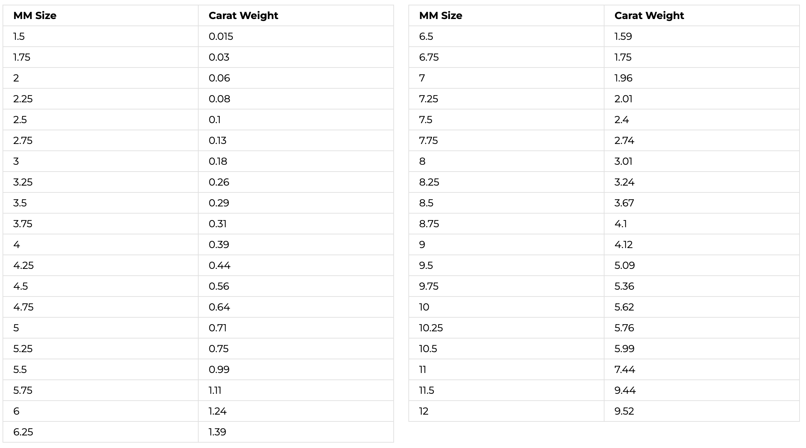Select the 4.75 MM size cell
Screen dimensions: 806x448
coord(23,307)
